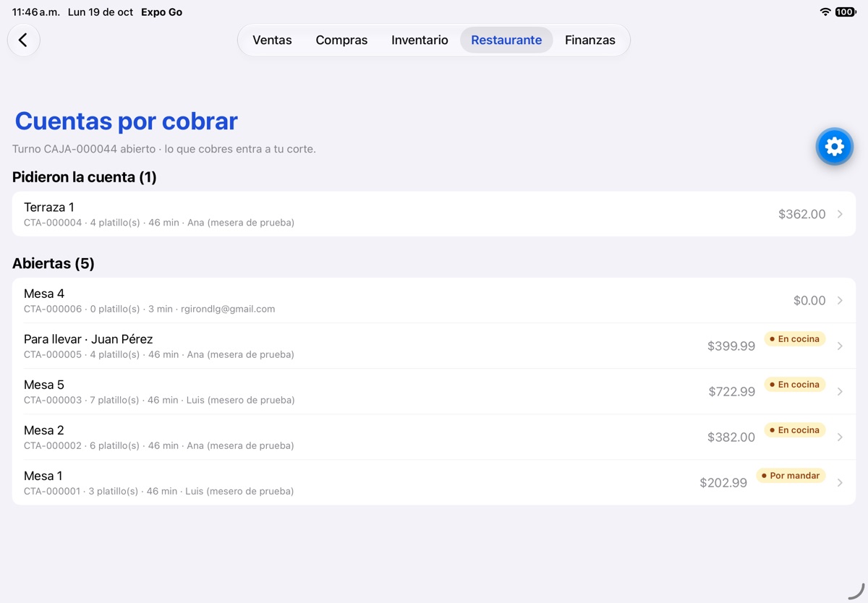This screenshot has height=603, width=868.
Task: Go to the Finanzas tab
Action: [590, 40]
